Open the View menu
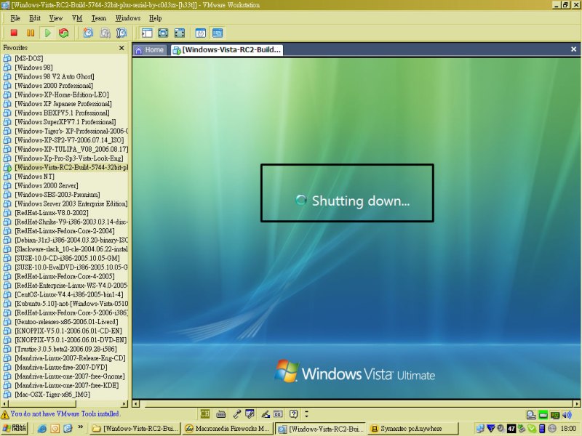 coord(56,18)
